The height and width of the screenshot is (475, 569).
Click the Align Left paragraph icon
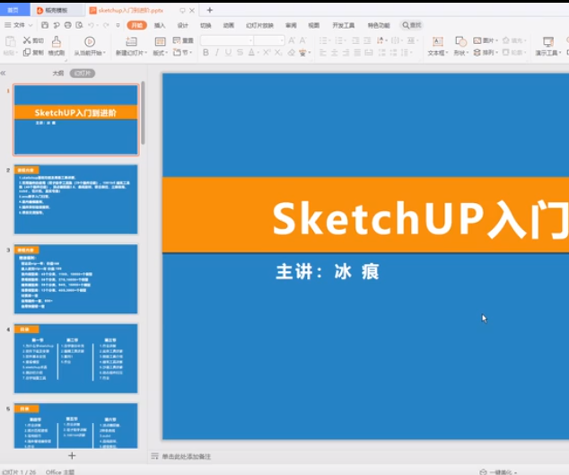322,53
